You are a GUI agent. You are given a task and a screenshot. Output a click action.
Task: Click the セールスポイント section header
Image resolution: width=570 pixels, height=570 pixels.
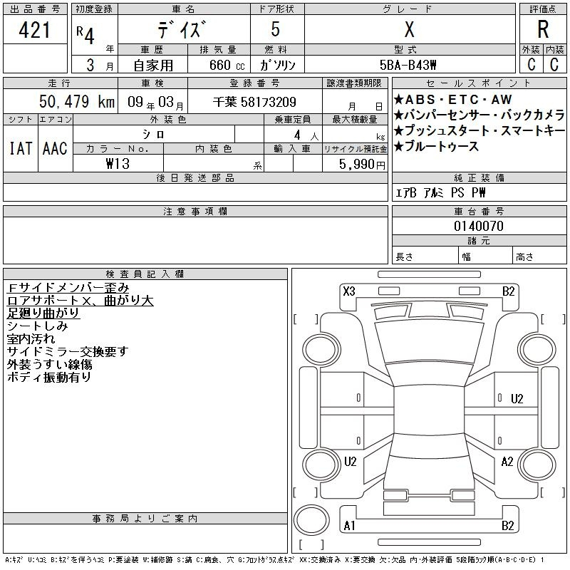tap(479, 83)
